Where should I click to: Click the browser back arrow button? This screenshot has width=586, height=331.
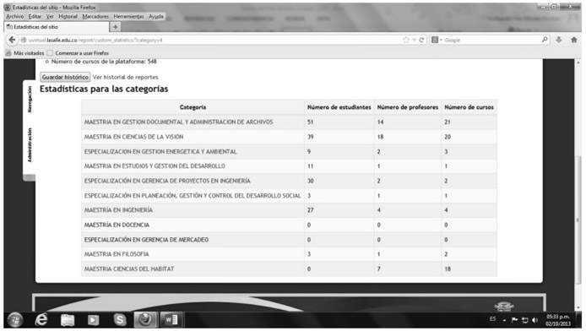pos(12,40)
